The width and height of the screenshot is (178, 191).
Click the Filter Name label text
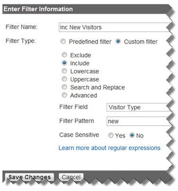click(x=22, y=27)
